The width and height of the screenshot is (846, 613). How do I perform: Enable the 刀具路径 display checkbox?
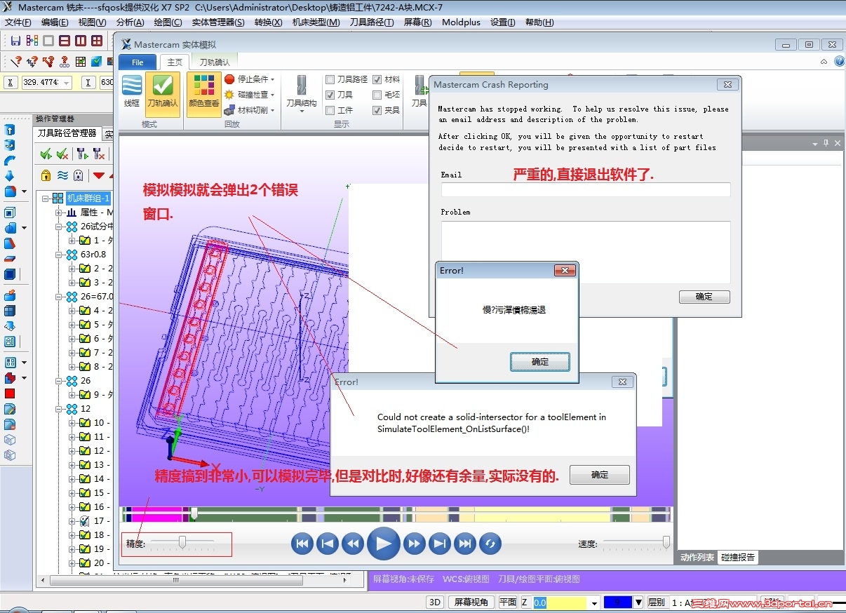(x=330, y=79)
